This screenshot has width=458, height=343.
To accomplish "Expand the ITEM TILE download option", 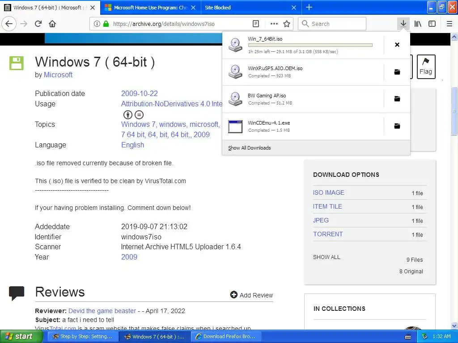I will [x=327, y=206].
